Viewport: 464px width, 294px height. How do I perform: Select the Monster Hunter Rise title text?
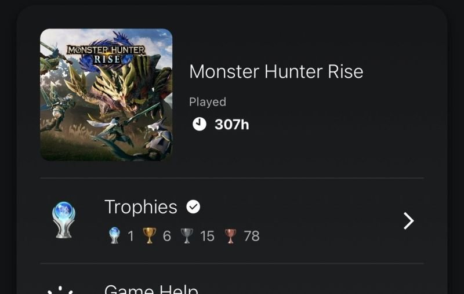[x=276, y=72]
